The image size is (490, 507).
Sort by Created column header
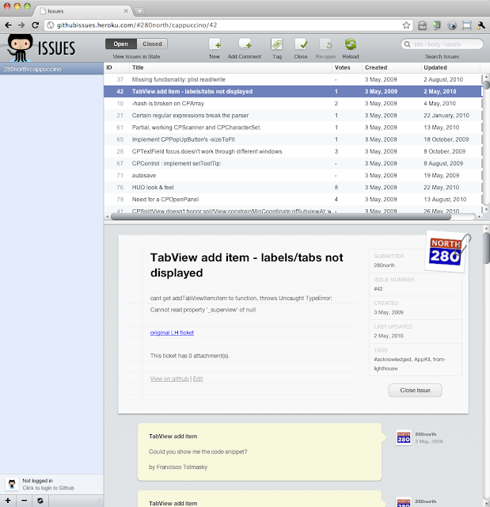tap(392, 67)
